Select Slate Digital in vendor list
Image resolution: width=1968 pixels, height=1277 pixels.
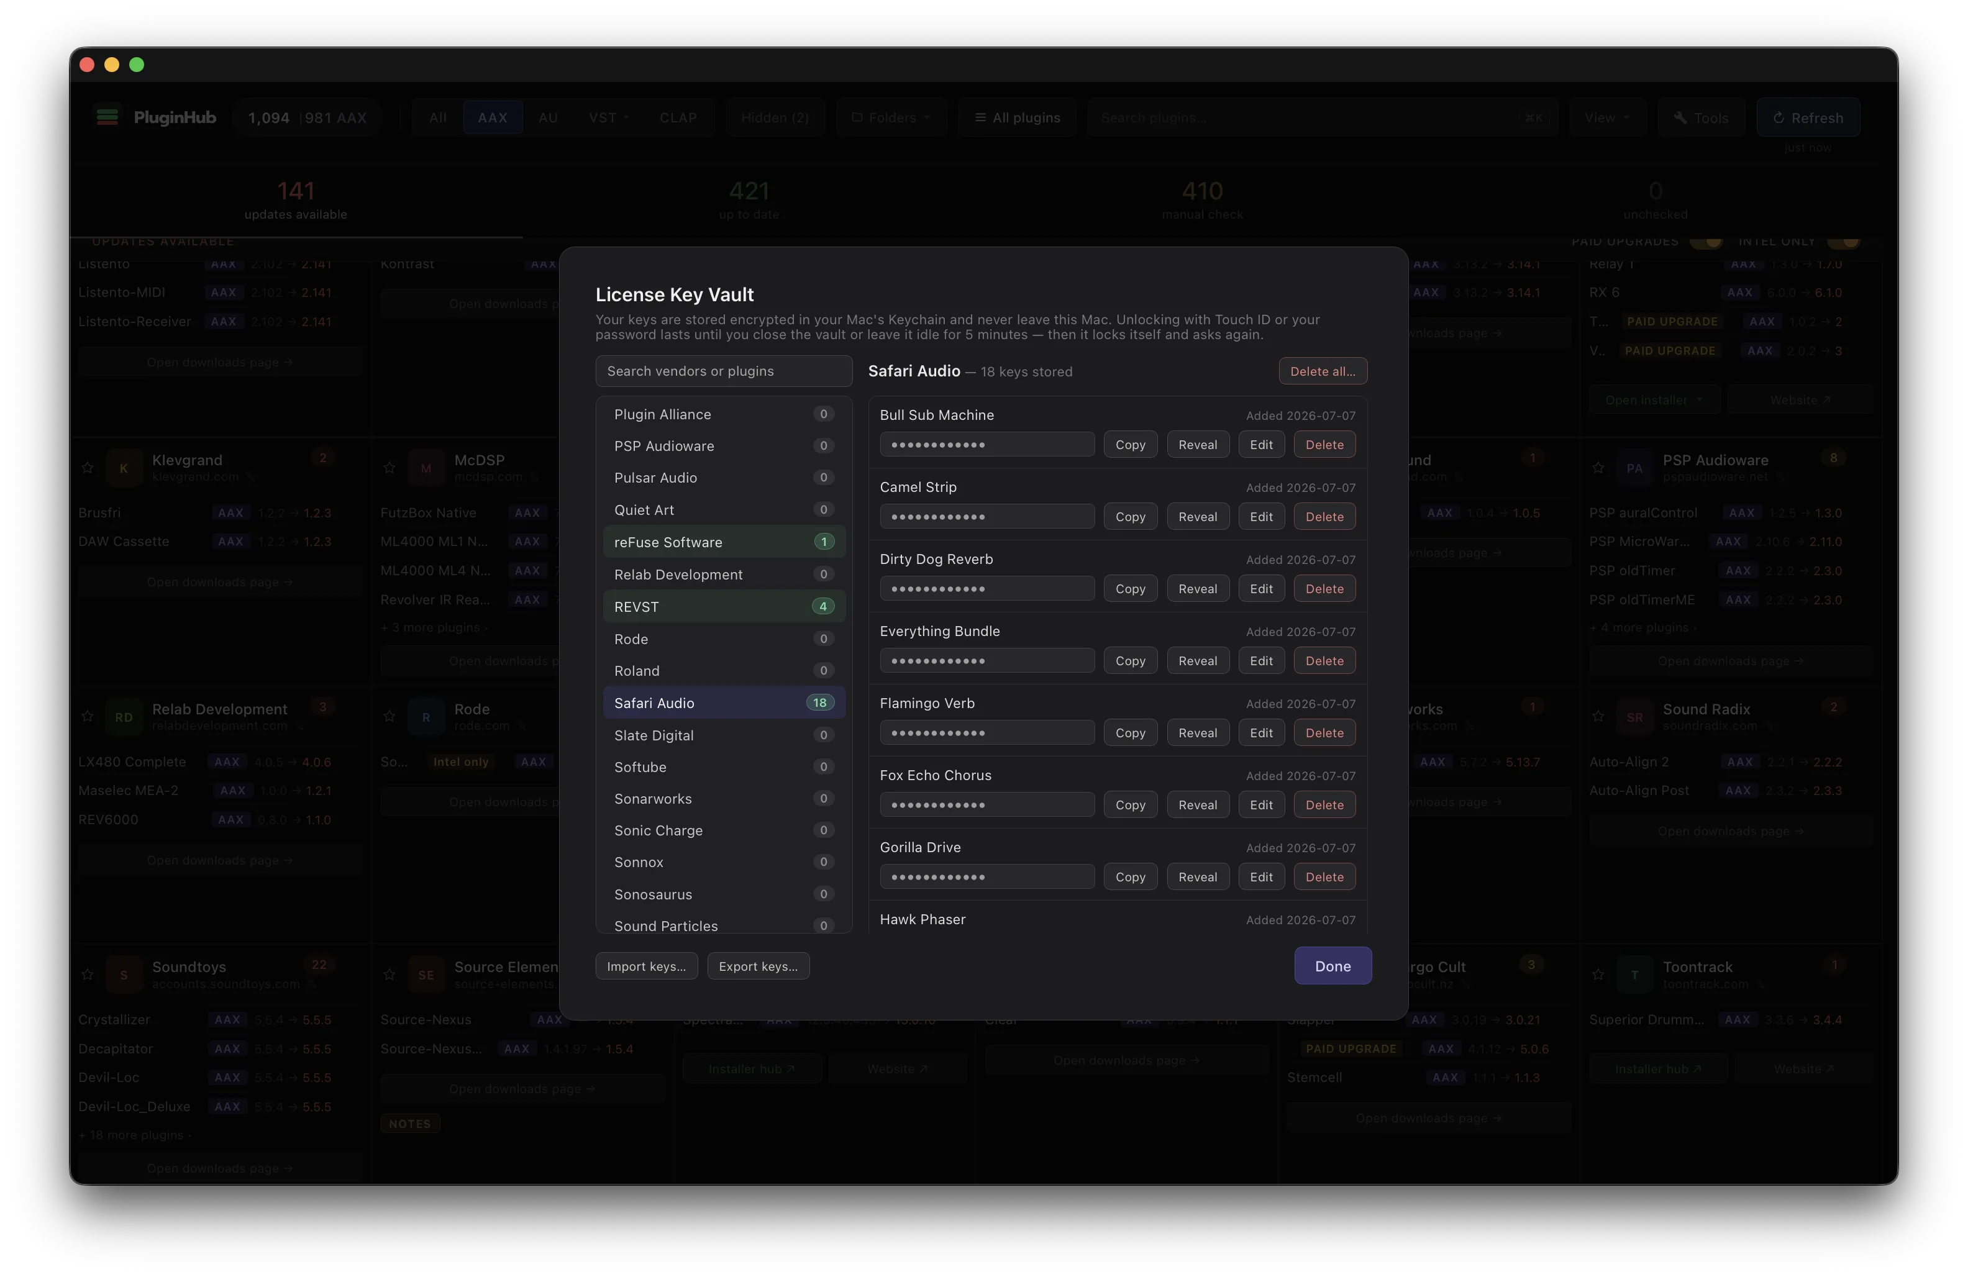pyautogui.click(x=724, y=735)
